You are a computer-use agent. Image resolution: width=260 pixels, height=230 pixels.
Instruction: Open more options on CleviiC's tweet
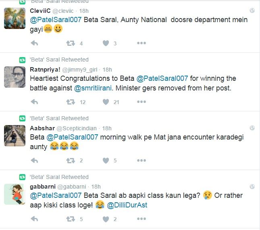(141, 43)
